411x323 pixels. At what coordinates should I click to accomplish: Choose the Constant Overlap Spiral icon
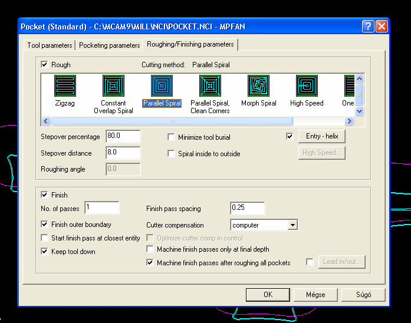pyautogui.click(x=113, y=85)
